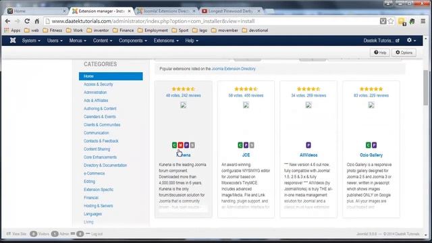Click the purple P badge on JCE card
Image resolution: width=432 pixels, height=243 pixels.
(246, 145)
